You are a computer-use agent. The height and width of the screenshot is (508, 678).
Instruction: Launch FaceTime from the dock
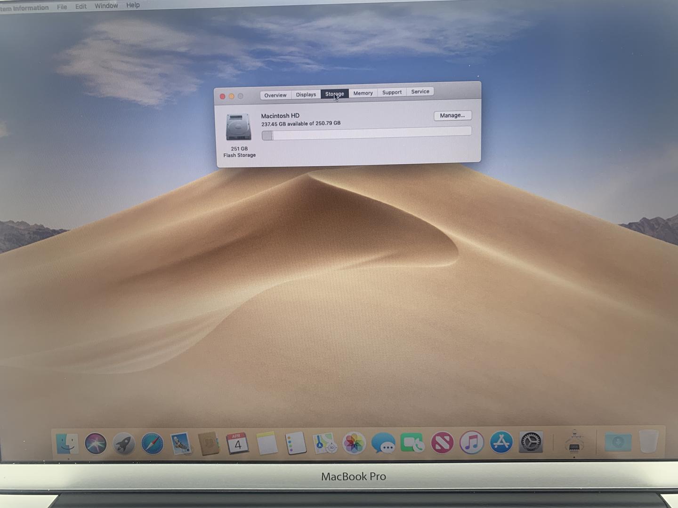point(412,443)
